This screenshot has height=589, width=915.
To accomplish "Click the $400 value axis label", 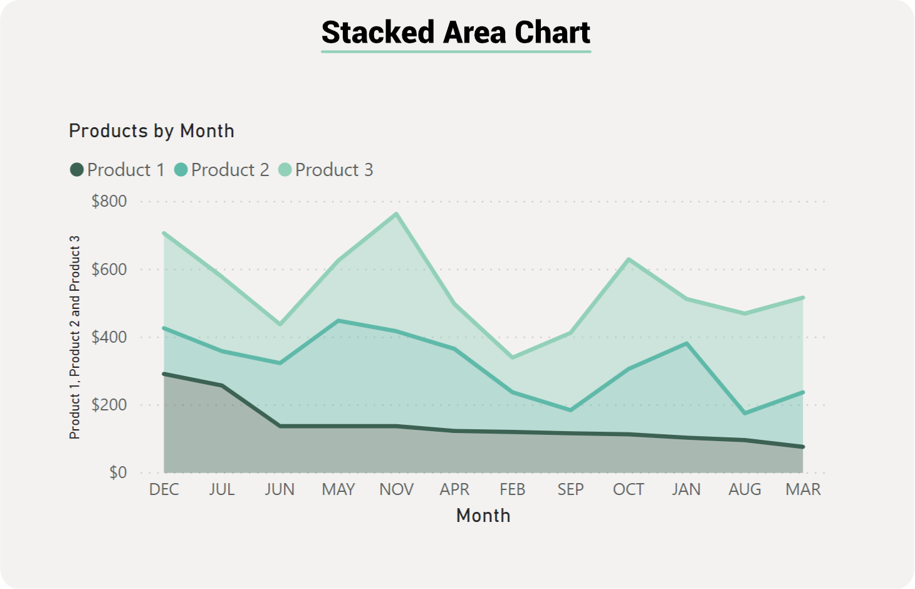I will (x=109, y=337).
